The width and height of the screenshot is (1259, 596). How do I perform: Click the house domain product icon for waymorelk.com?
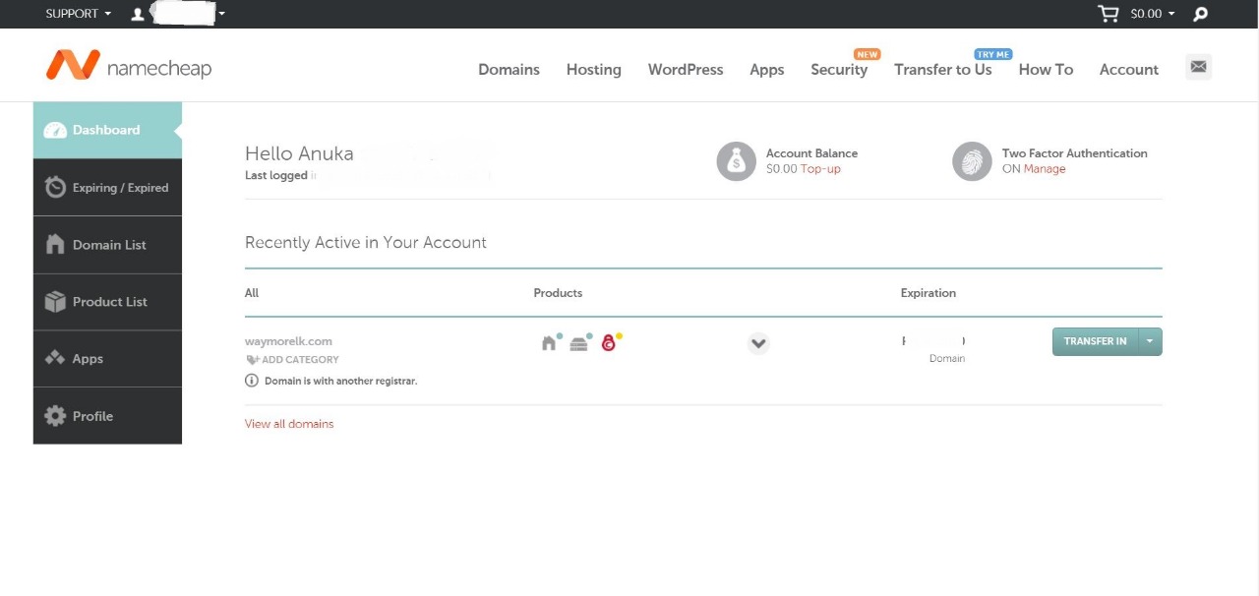point(551,342)
